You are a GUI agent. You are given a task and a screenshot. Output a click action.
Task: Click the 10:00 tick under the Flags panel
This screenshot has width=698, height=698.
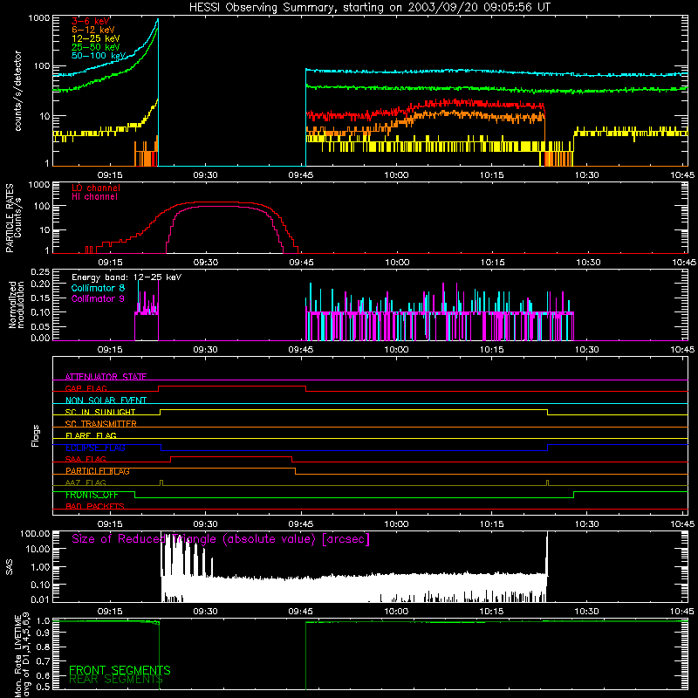pos(396,524)
